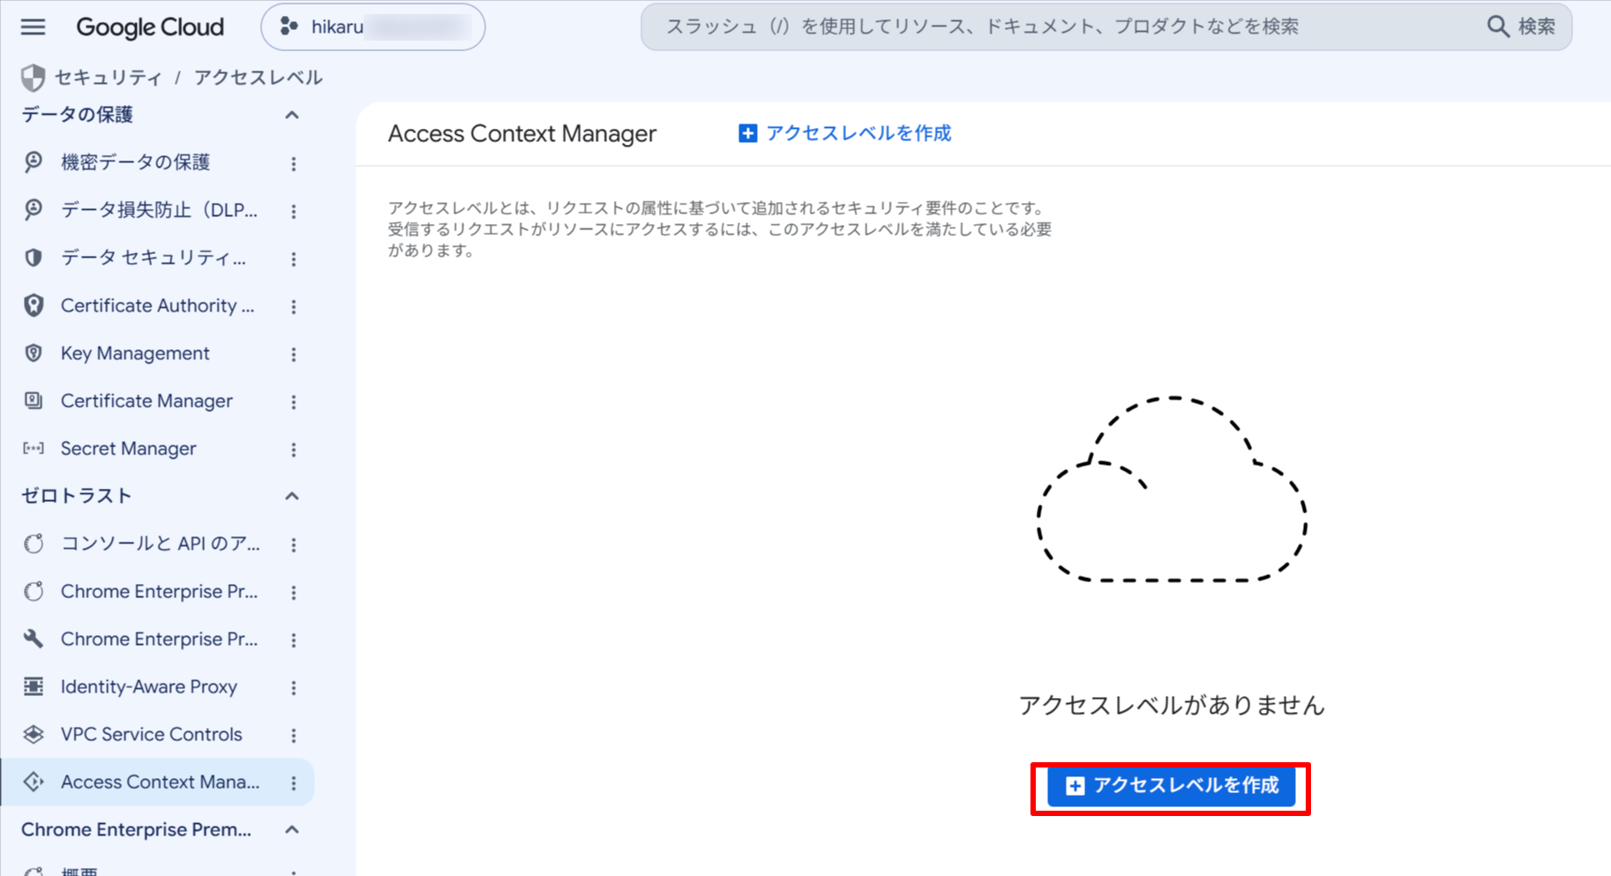Select Certificate Manager in the sidebar
Screen dimensions: 1611x876
pyautogui.click(x=146, y=401)
